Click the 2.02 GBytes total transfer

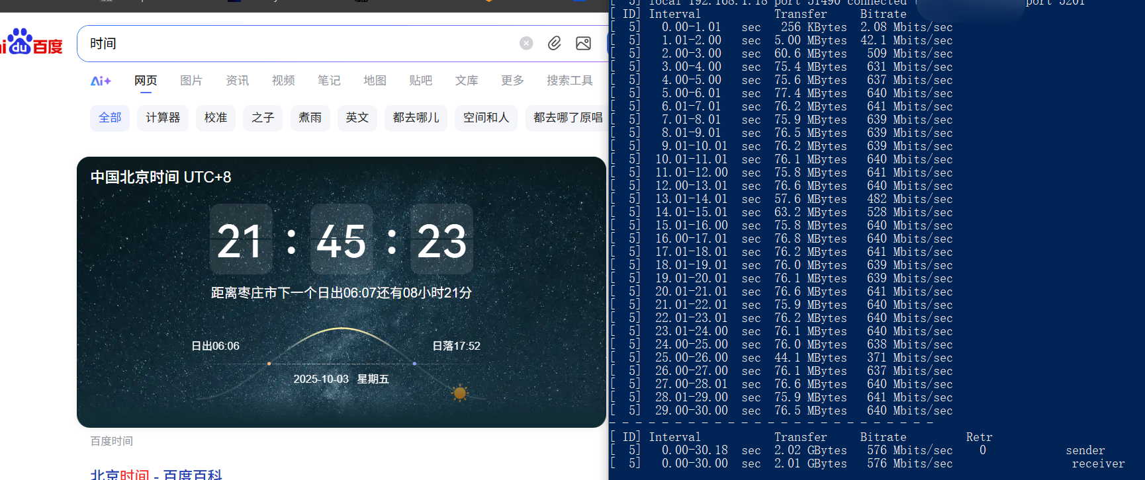[810, 450]
